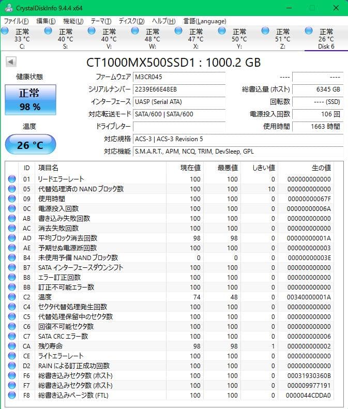
Task: Click the 対応転送モード field SATA/600
Action: (x=179, y=114)
